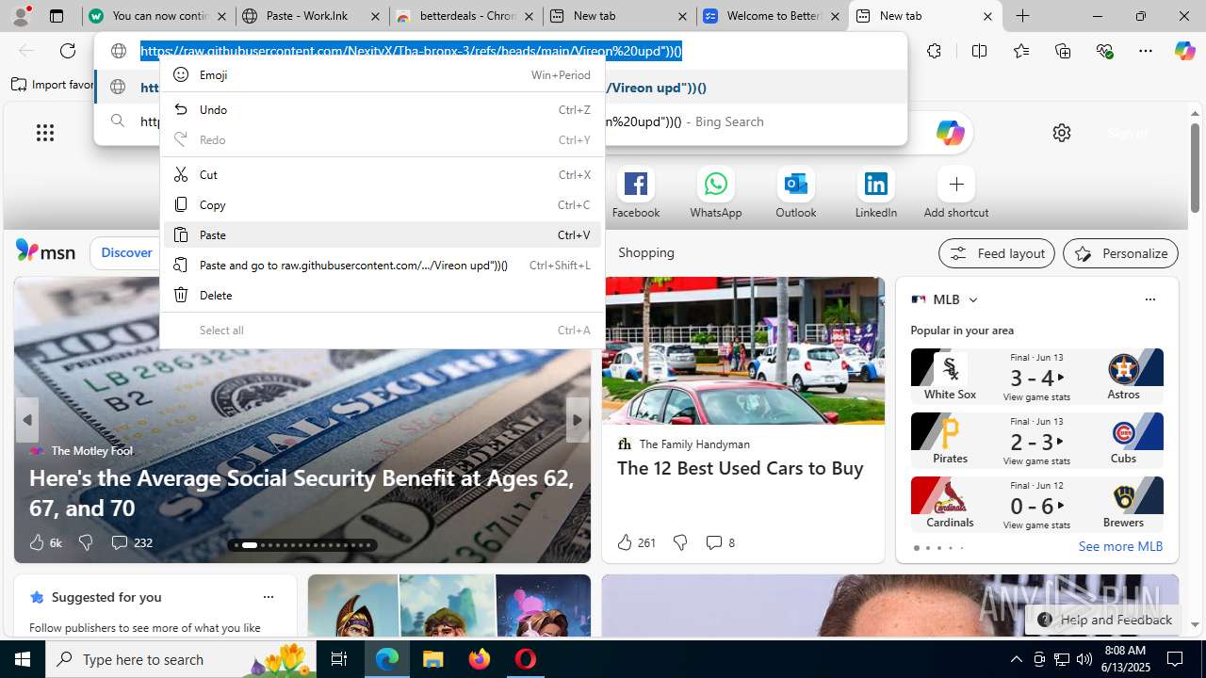Choose Cut from the context menu
This screenshot has width=1206, height=678.
[x=382, y=175]
